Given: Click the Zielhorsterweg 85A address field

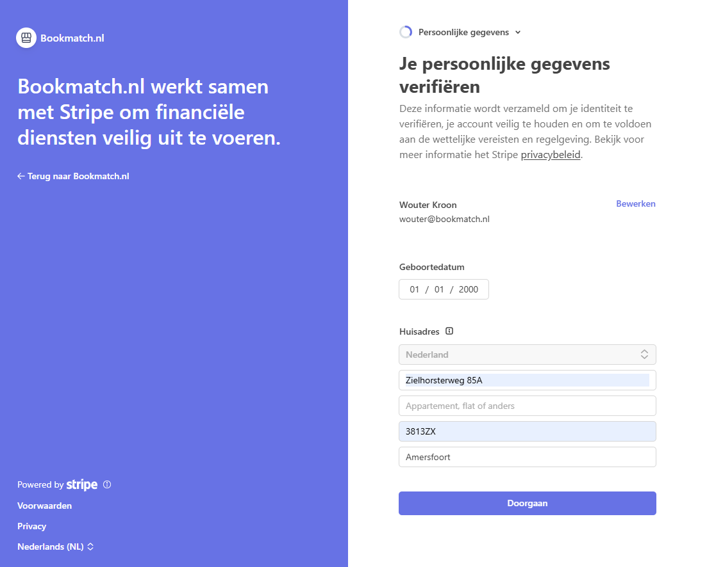Looking at the screenshot, I should click(527, 380).
